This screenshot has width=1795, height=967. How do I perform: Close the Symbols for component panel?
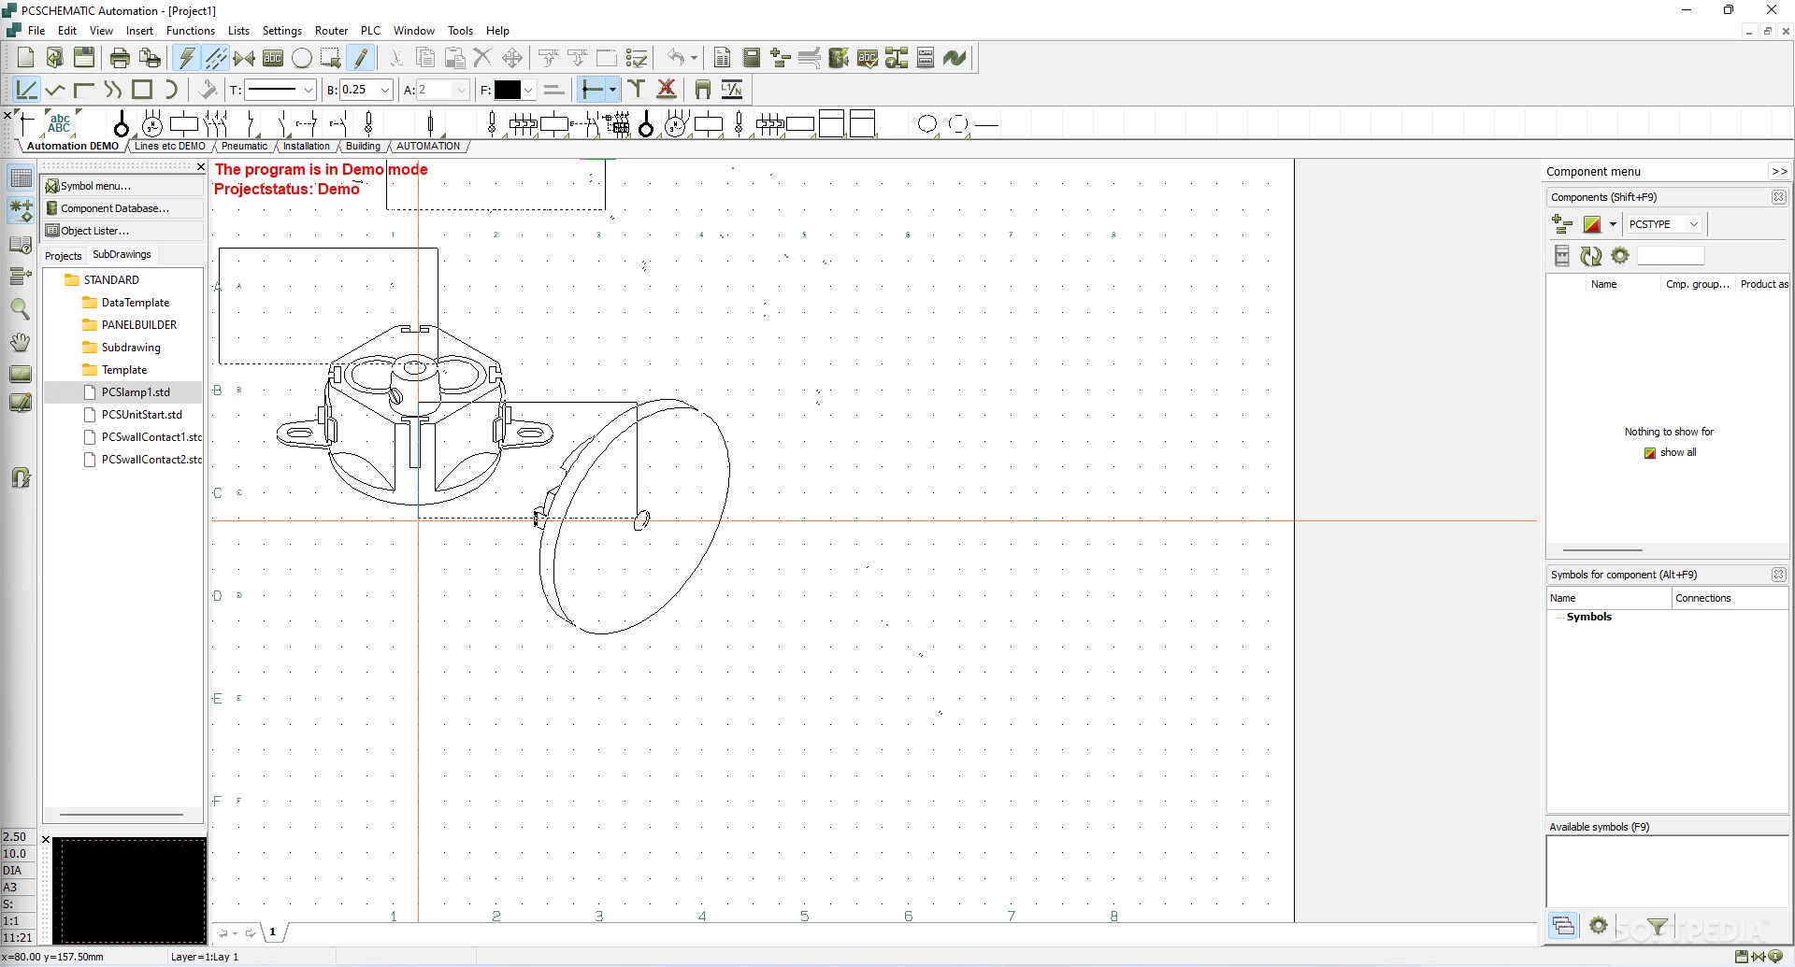pyautogui.click(x=1778, y=575)
